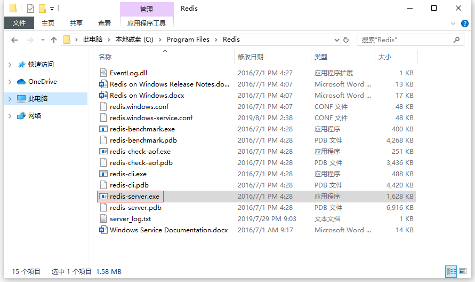Click the server_log.txt text file icon
The width and height of the screenshot is (475, 282).
pos(103,219)
